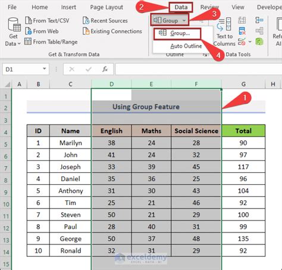
Task: Launch Text to Columns tool
Action: coord(224,32)
